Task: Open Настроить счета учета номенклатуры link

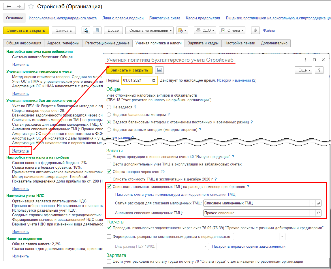Action: [x=175, y=194]
